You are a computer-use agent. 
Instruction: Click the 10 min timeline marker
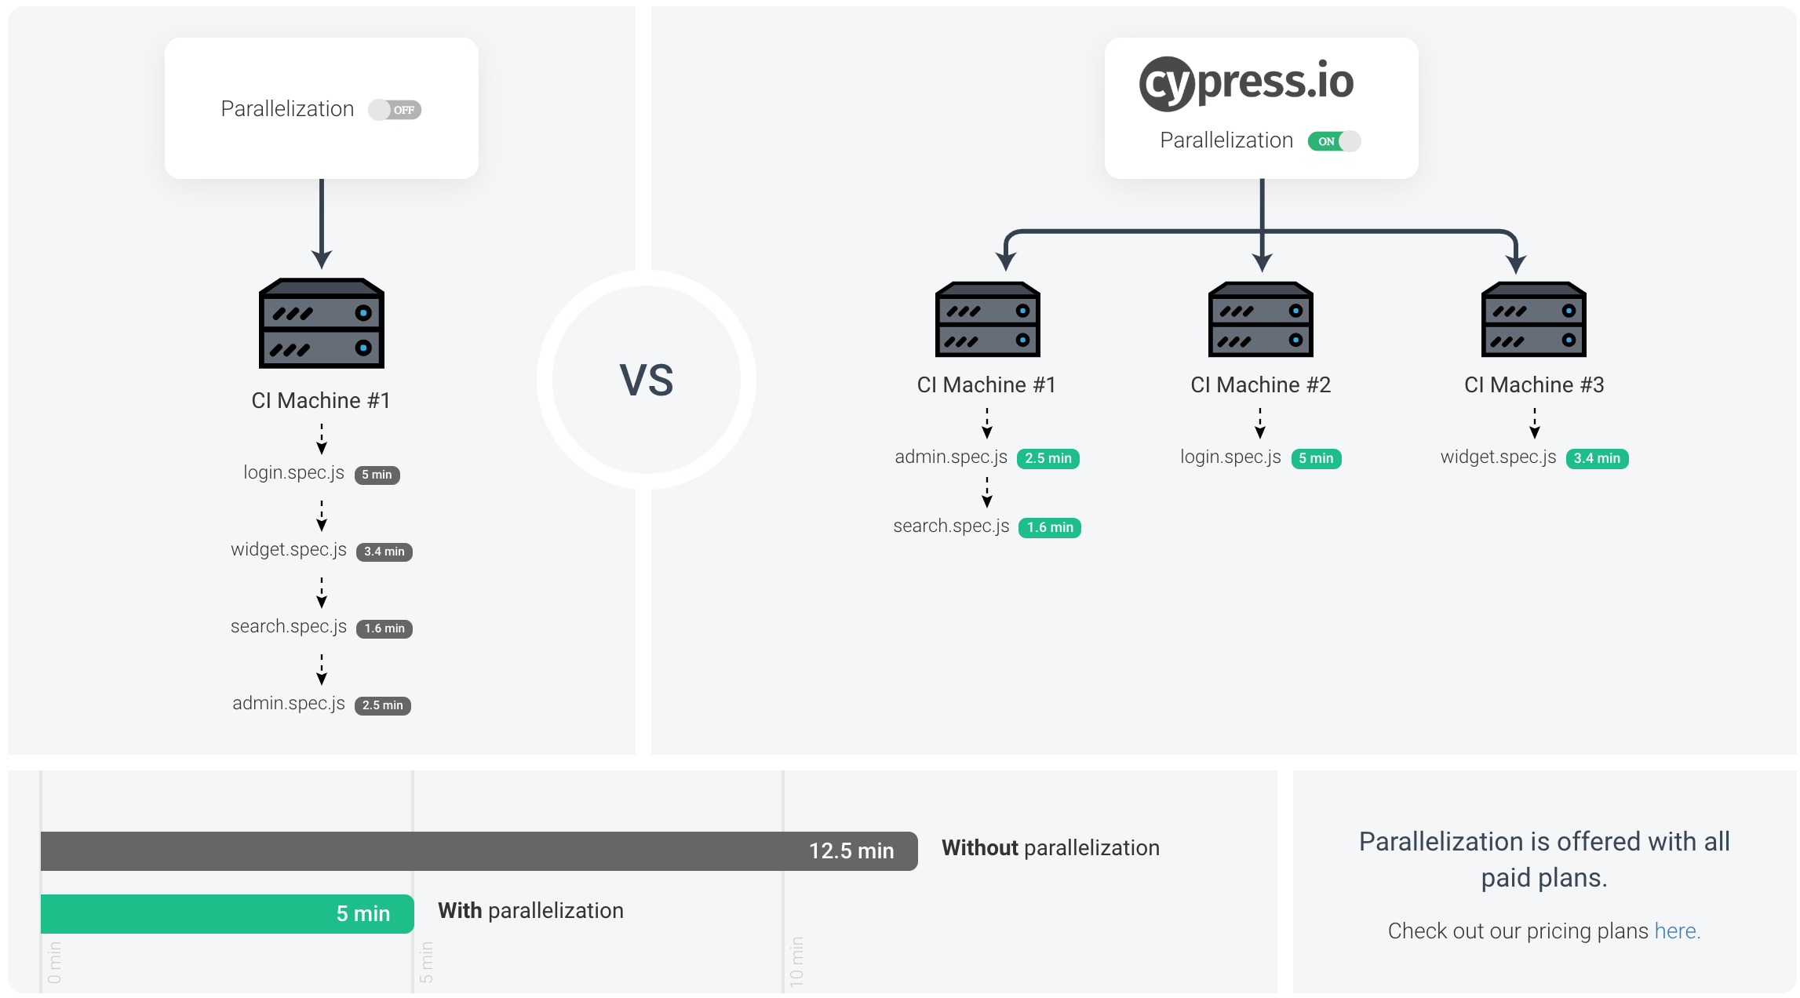796,961
